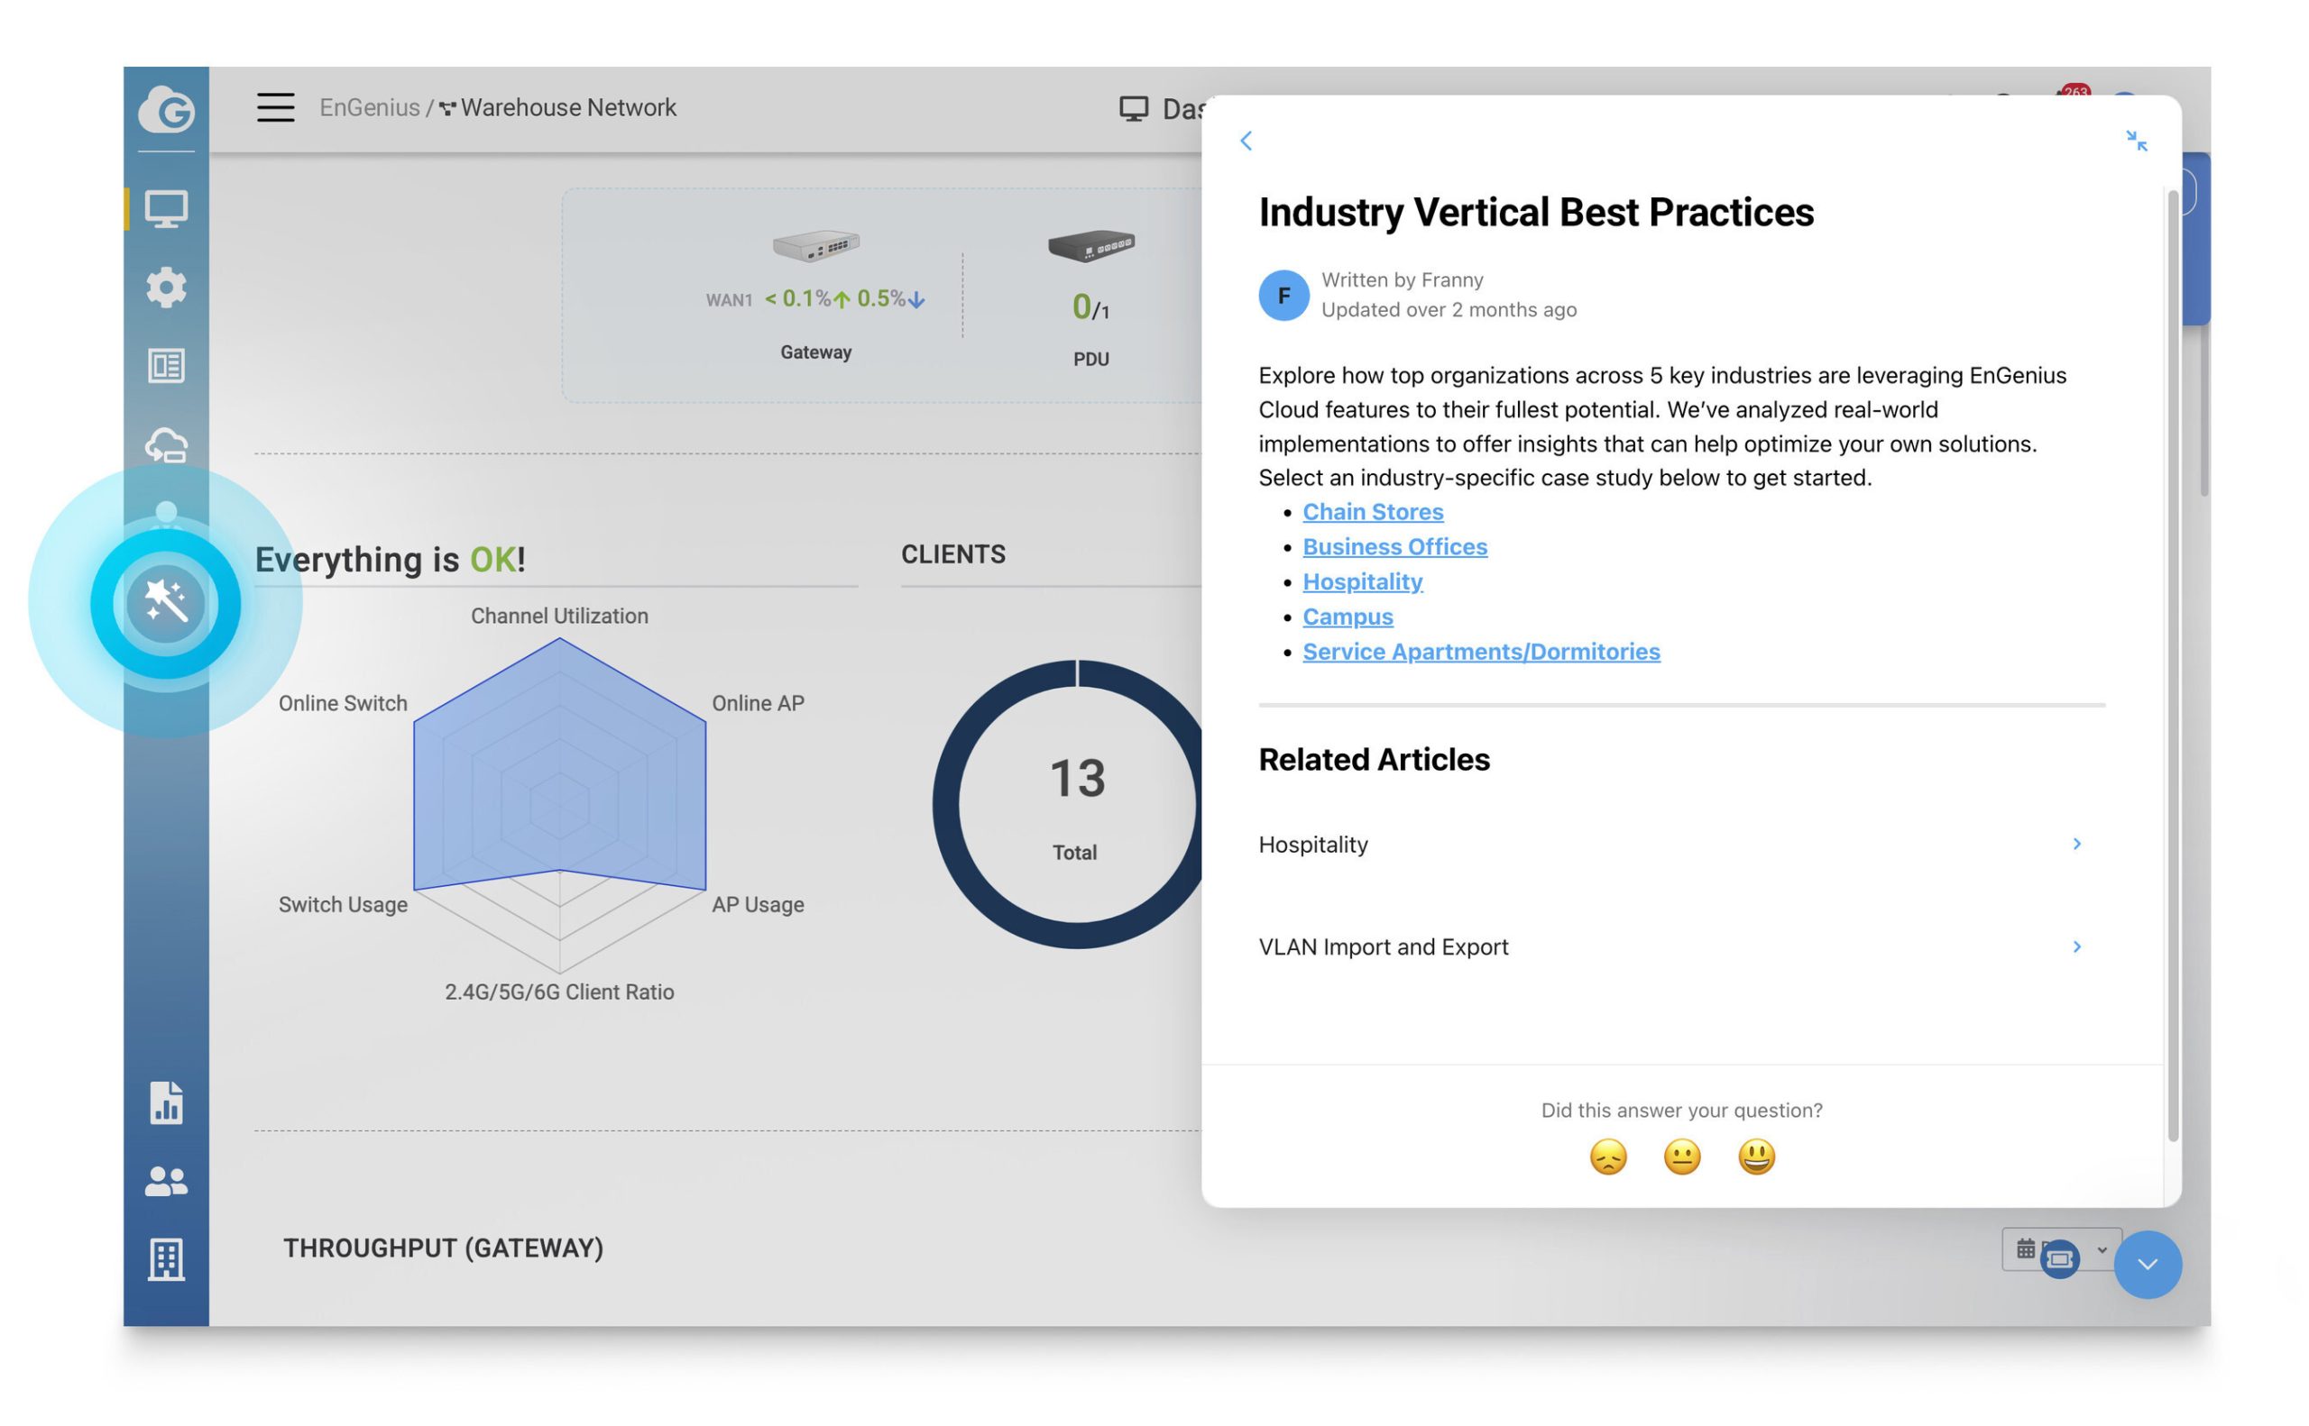Click the Updated over 2 months ago text
The height and width of the screenshot is (1426, 2309).
[x=1449, y=310]
